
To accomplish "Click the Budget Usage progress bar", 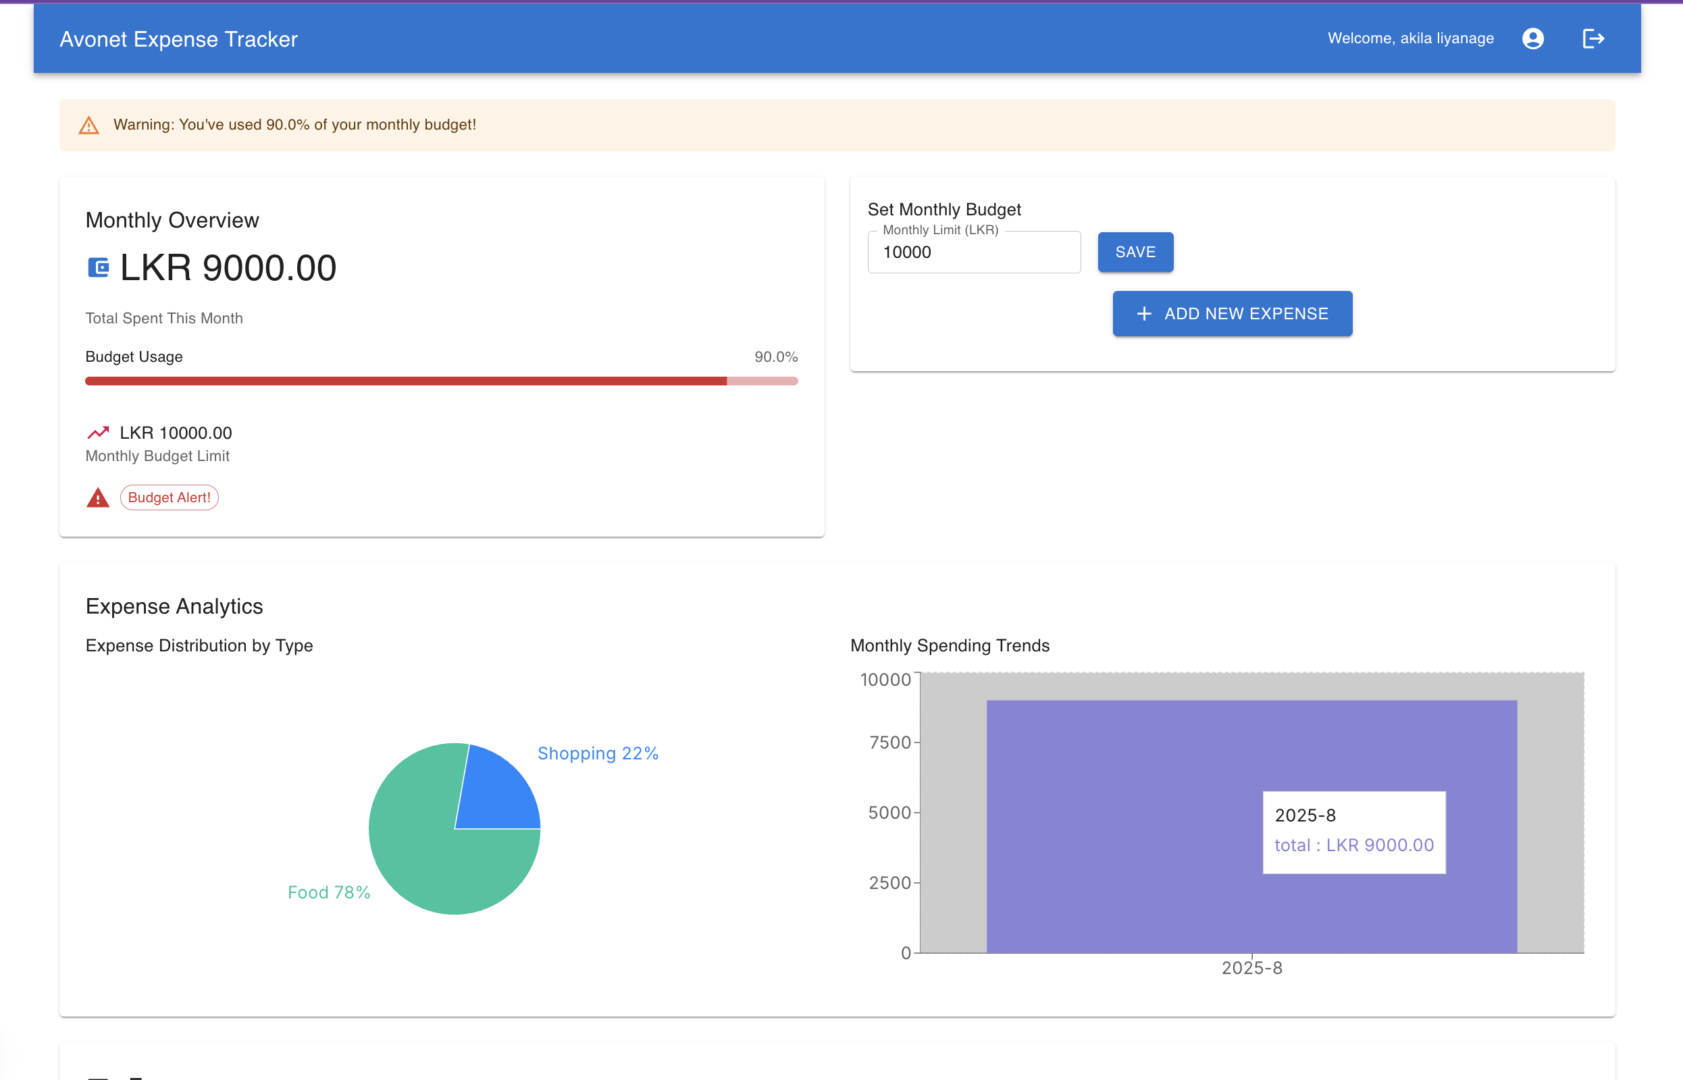I will (x=441, y=381).
